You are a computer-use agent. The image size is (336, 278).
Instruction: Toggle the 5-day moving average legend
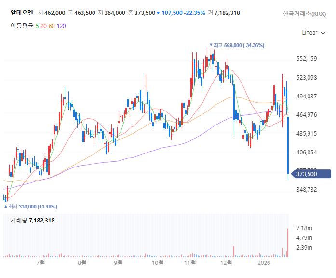[37, 26]
